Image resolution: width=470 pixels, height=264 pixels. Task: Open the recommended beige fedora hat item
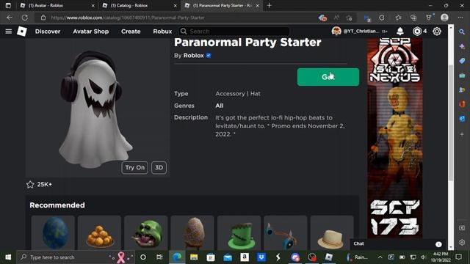[x=332, y=232]
